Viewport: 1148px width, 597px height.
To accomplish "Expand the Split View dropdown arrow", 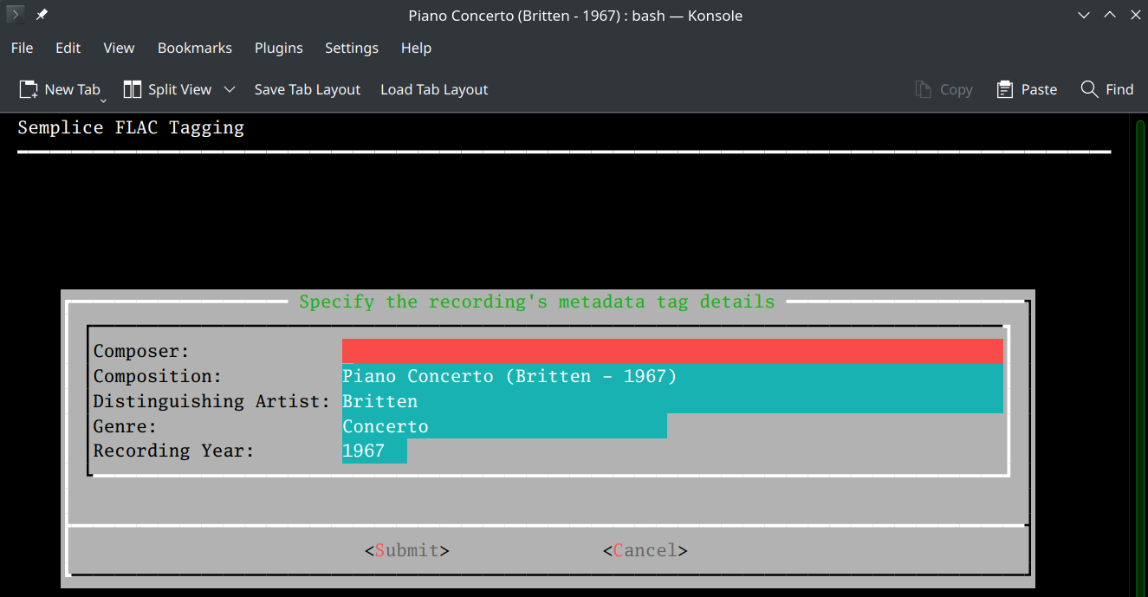I will (230, 89).
